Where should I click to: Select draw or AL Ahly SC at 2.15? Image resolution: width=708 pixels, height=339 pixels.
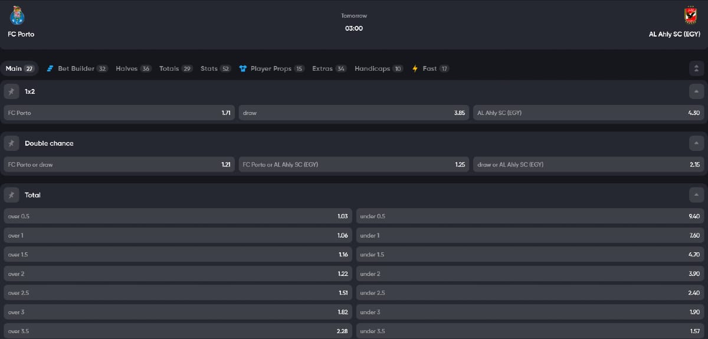(589, 164)
